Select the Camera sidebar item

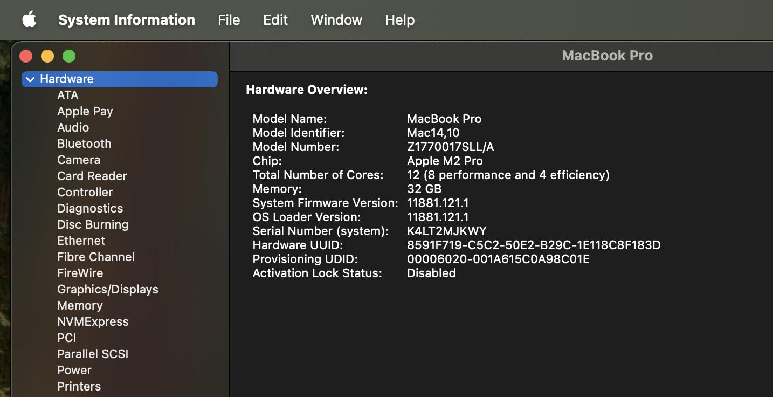coord(79,160)
